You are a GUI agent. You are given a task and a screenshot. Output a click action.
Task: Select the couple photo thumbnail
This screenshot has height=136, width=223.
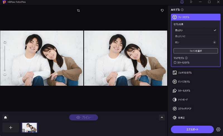point(30,127)
